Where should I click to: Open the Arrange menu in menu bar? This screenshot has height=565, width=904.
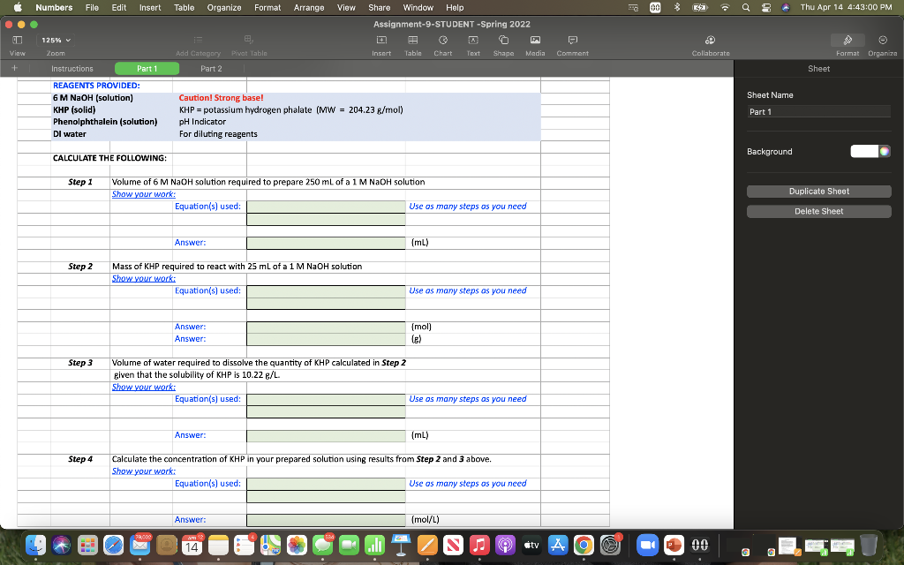pos(308,7)
